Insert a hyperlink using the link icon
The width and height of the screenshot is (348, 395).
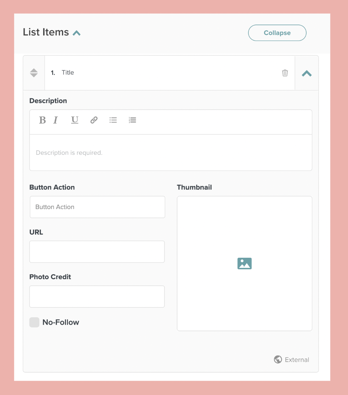[x=94, y=120]
